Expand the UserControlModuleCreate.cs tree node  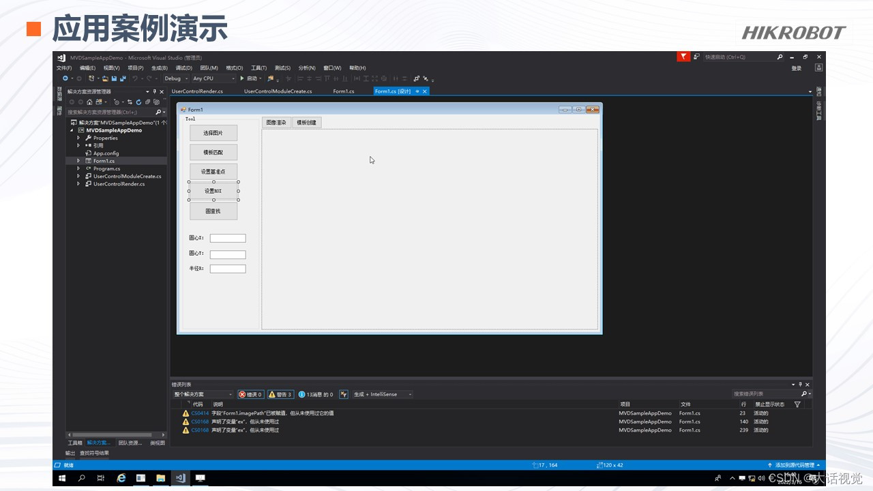click(x=78, y=176)
